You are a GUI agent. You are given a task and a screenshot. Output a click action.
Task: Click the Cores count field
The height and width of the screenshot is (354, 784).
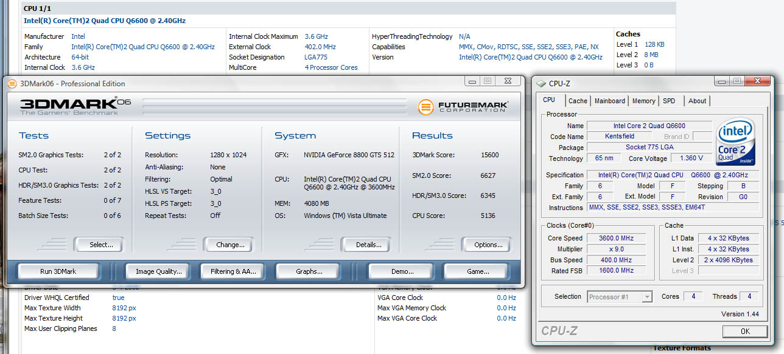[x=693, y=297]
